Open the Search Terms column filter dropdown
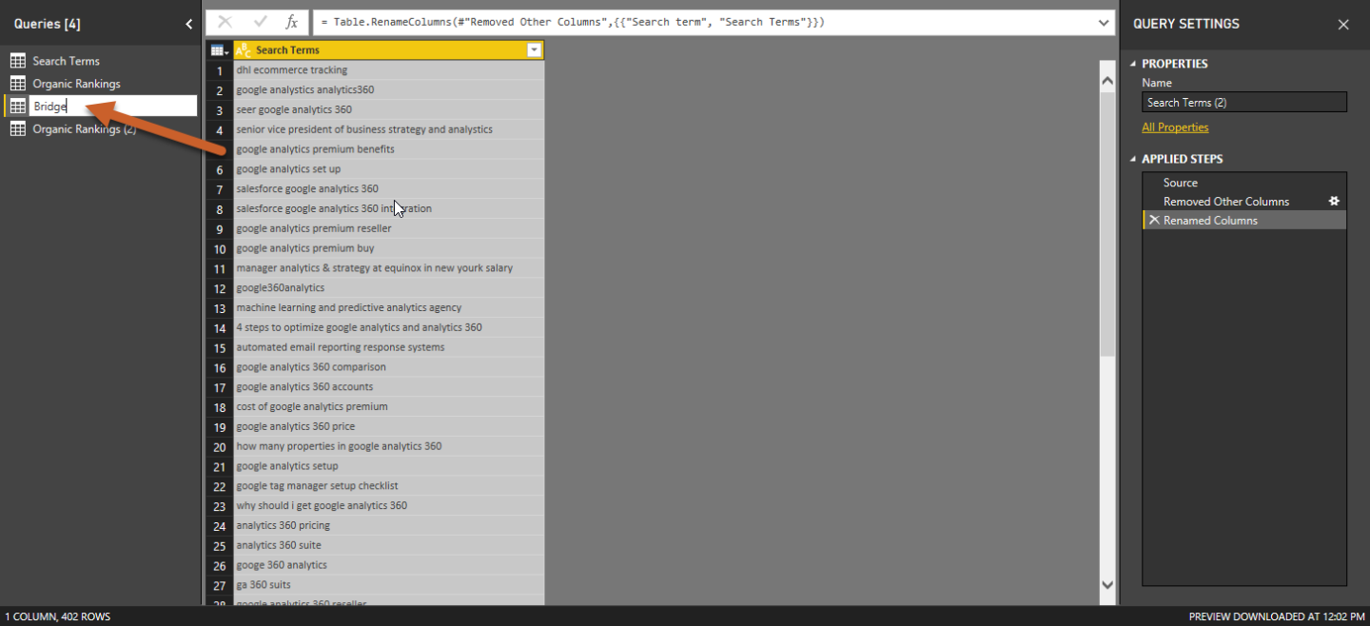The image size is (1370, 626). coord(534,49)
